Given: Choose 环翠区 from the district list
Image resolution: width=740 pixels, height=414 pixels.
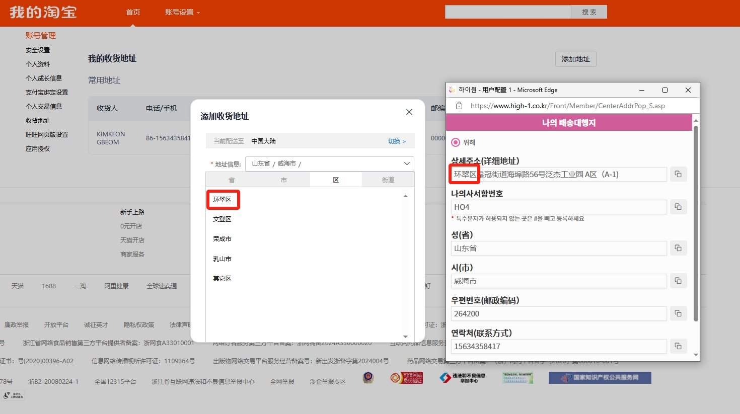Looking at the screenshot, I should click(x=222, y=200).
